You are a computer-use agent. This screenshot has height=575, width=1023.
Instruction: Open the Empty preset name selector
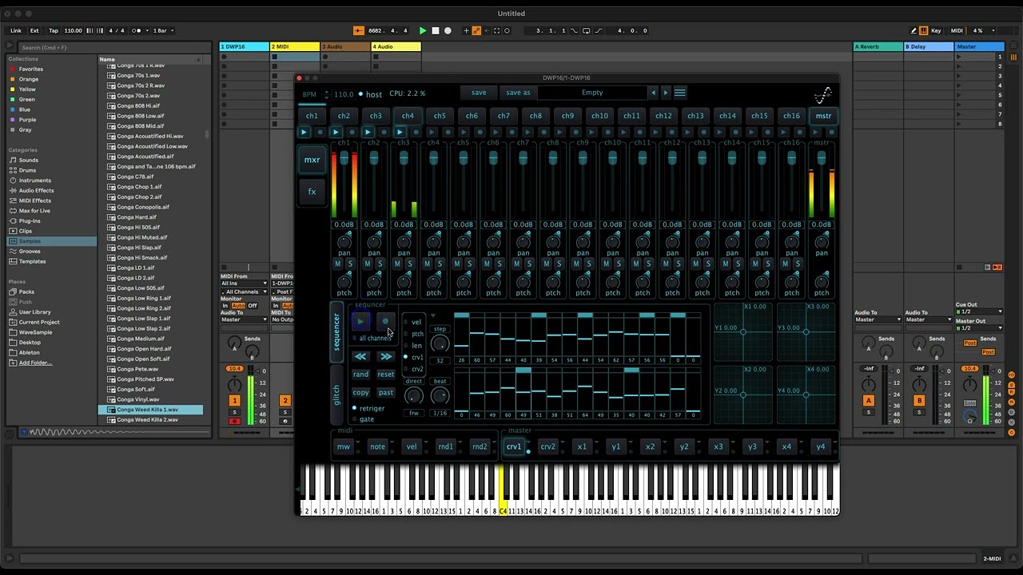point(592,93)
